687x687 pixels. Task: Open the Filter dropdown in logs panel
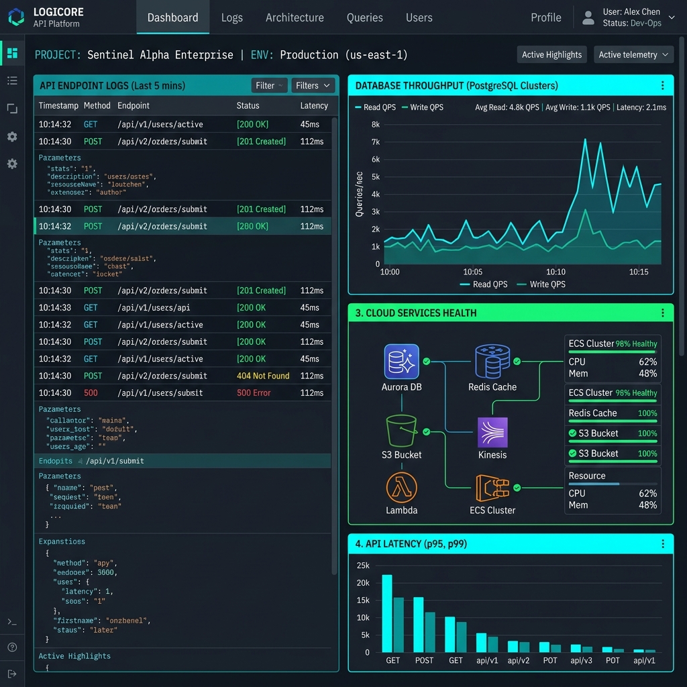click(x=269, y=85)
